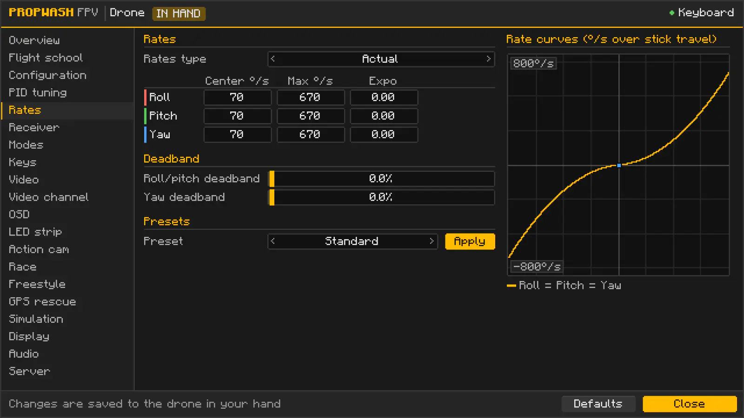Click the orange Roll = Pitch = Yaw legend marker

[511, 286]
